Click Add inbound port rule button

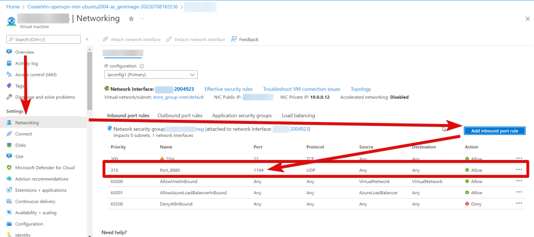point(495,131)
